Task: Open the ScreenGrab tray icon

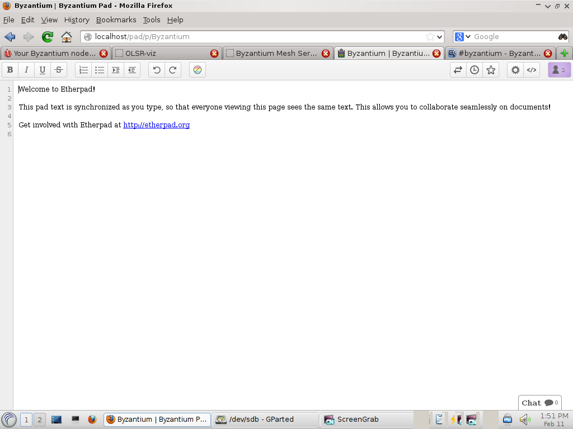Action: pyautogui.click(x=471, y=420)
